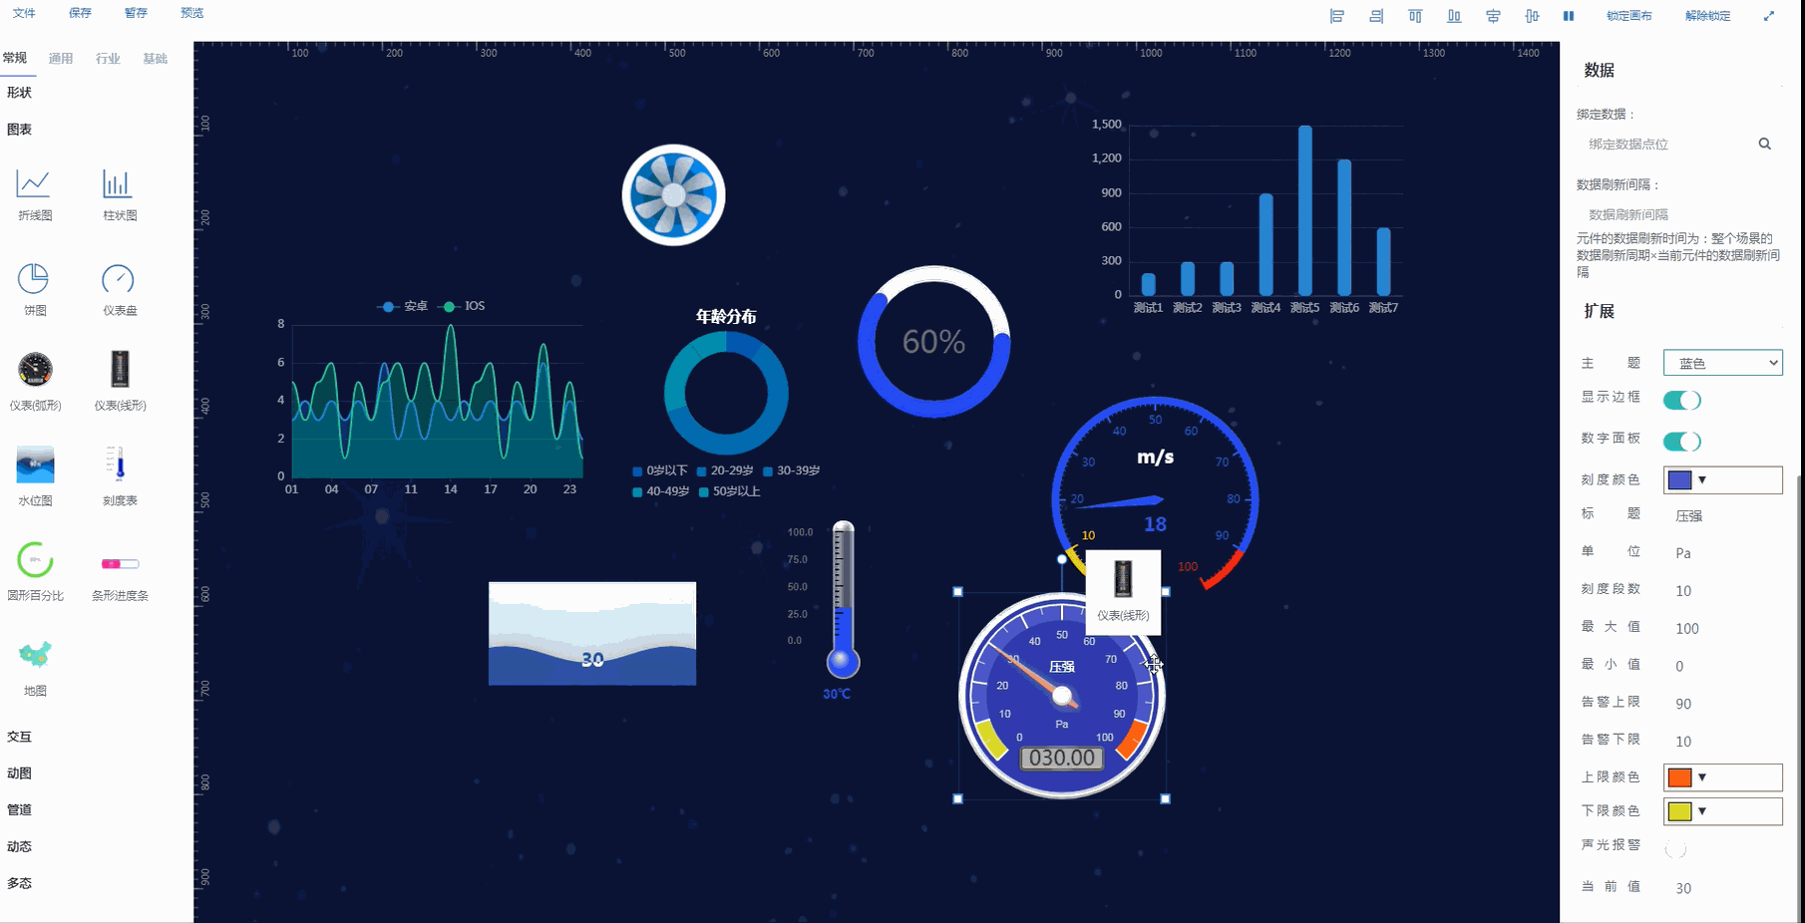Image resolution: width=1805 pixels, height=923 pixels.
Task: Click the align bottom icon
Action: point(1454,16)
